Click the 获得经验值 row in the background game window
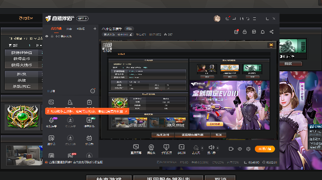The height and width of the screenshot is (180, 322). coord(24,53)
